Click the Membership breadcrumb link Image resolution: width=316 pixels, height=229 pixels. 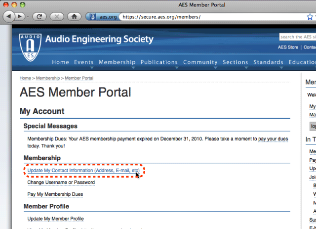click(48, 78)
